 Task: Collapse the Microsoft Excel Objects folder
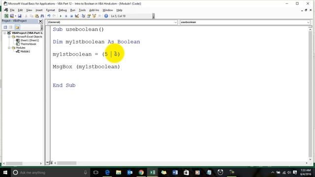(x=9, y=37)
